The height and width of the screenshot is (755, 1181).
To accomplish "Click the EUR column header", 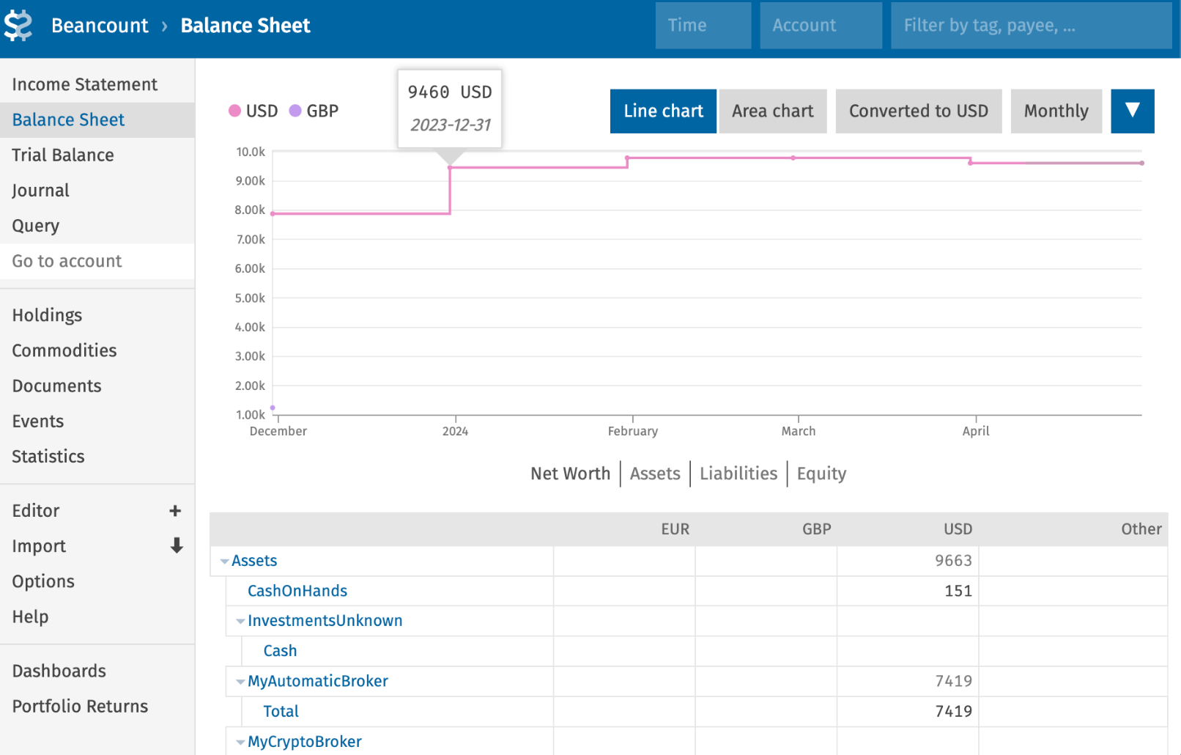I will coord(675,529).
